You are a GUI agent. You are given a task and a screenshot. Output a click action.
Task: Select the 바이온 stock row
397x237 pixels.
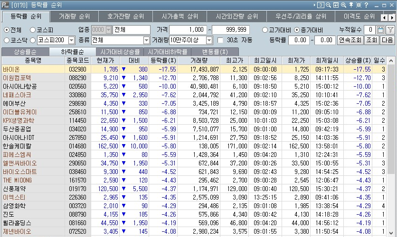click(194, 69)
